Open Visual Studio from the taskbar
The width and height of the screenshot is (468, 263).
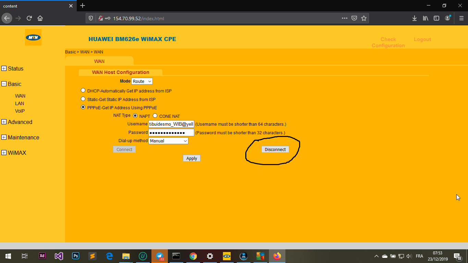click(59, 256)
